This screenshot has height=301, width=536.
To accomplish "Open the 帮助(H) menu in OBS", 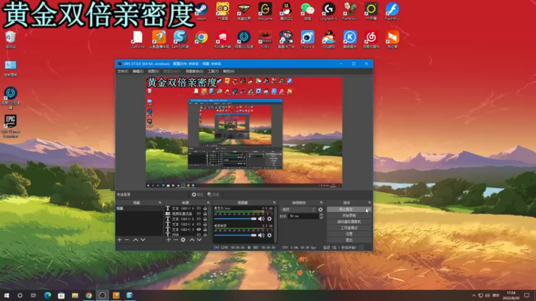I will 228,72.
